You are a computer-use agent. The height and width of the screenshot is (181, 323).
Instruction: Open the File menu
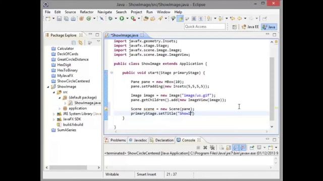click(x=47, y=12)
